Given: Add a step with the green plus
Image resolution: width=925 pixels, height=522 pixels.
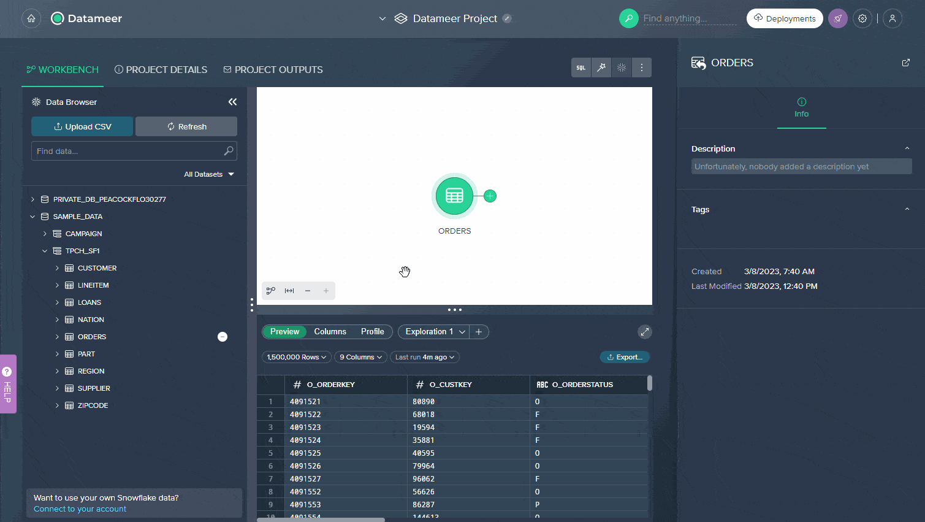Looking at the screenshot, I should pos(490,196).
